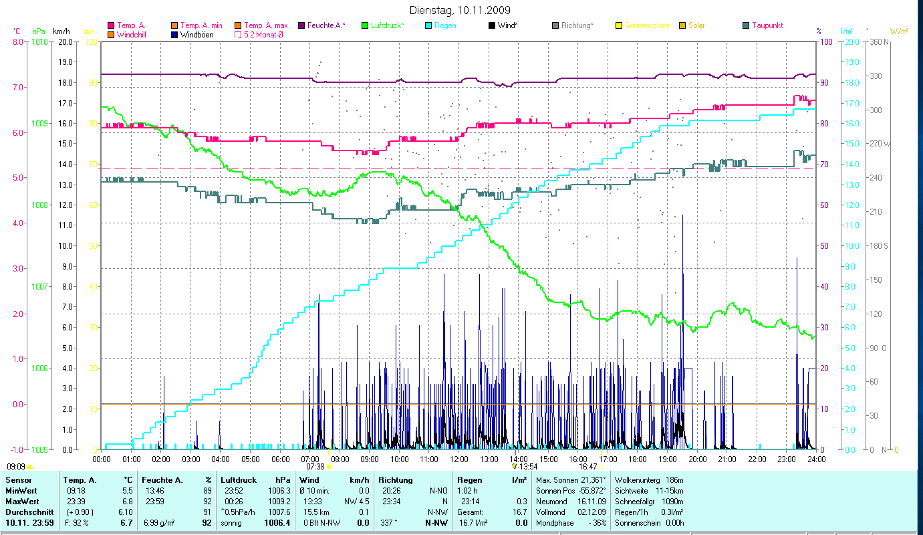Click the orange Windchill legend swatch
This screenshot has height=535, width=923.
[x=111, y=34]
